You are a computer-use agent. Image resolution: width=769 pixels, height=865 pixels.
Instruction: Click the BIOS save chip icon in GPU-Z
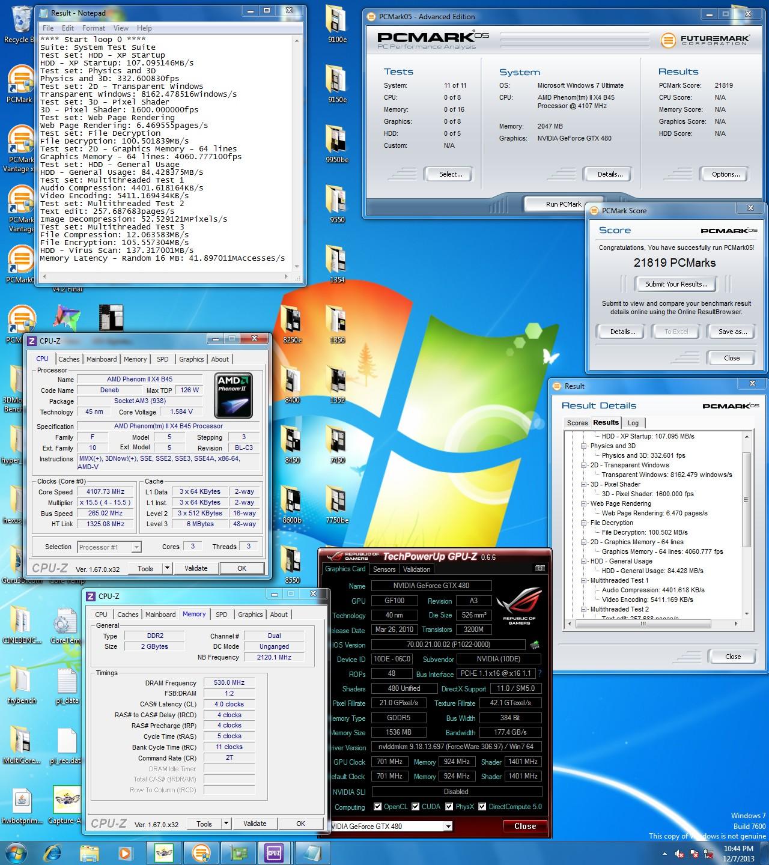[534, 645]
